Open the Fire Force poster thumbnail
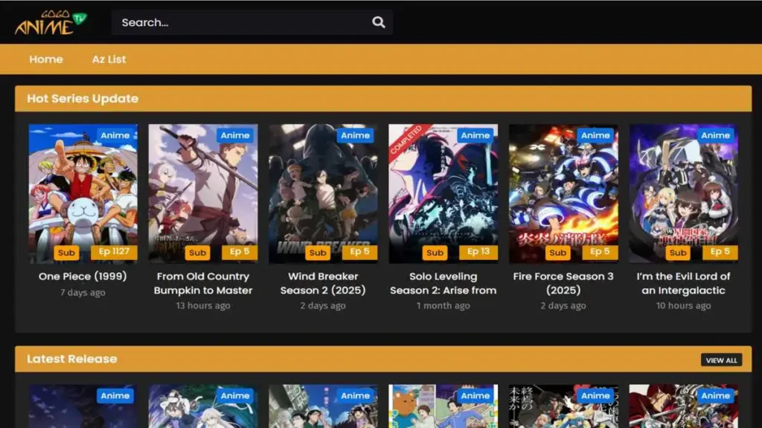Screen dimensions: 762x428 [563, 194]
